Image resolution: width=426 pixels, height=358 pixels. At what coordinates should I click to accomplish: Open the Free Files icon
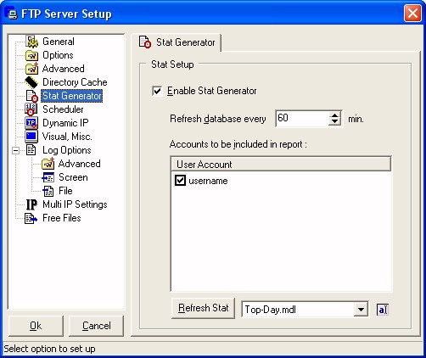[x=31, y=218]
